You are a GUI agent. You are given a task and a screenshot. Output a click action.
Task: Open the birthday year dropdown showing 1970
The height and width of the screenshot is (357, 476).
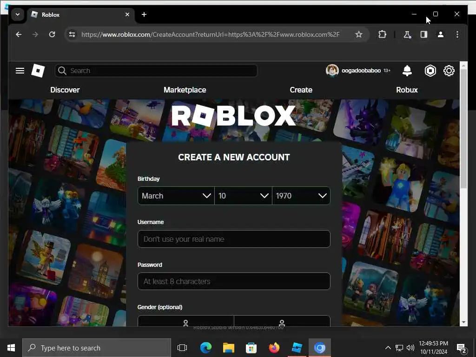pyautogui.click(x=301, y=196)
